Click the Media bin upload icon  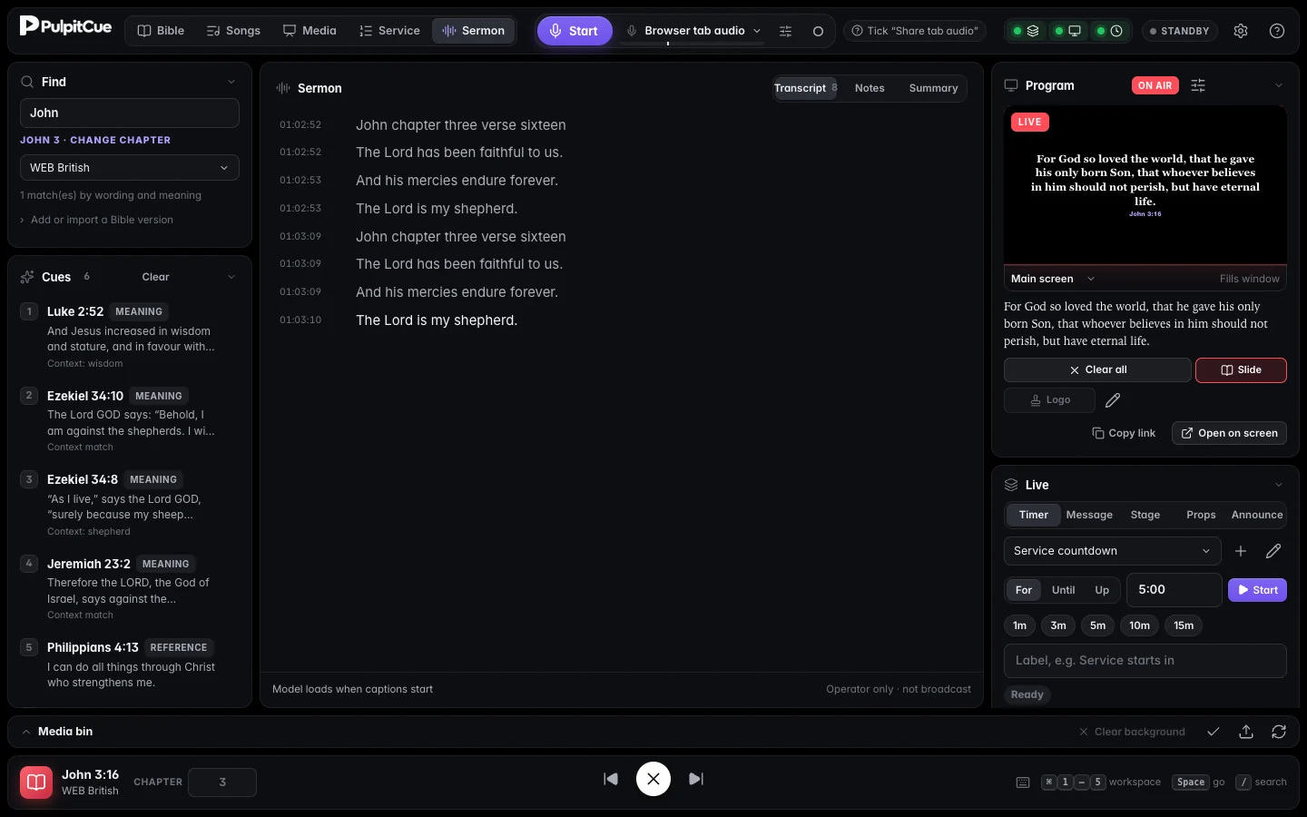pyautogui.click(x=1246, y=732)
